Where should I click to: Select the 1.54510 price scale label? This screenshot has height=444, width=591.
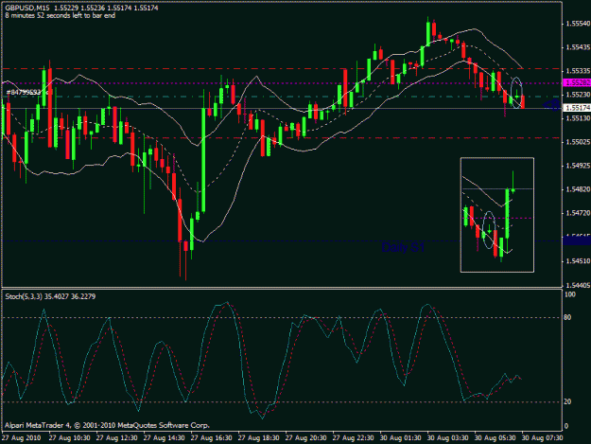pos(578,260)
